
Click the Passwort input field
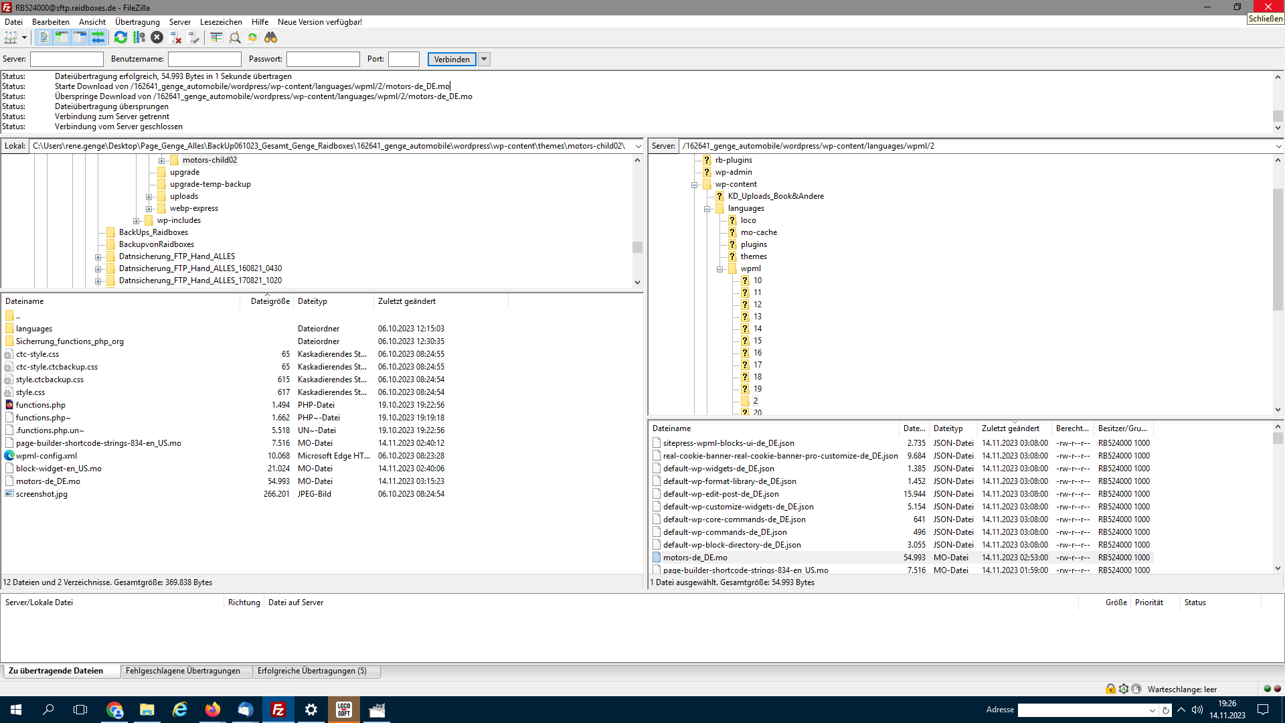(323, 59)
